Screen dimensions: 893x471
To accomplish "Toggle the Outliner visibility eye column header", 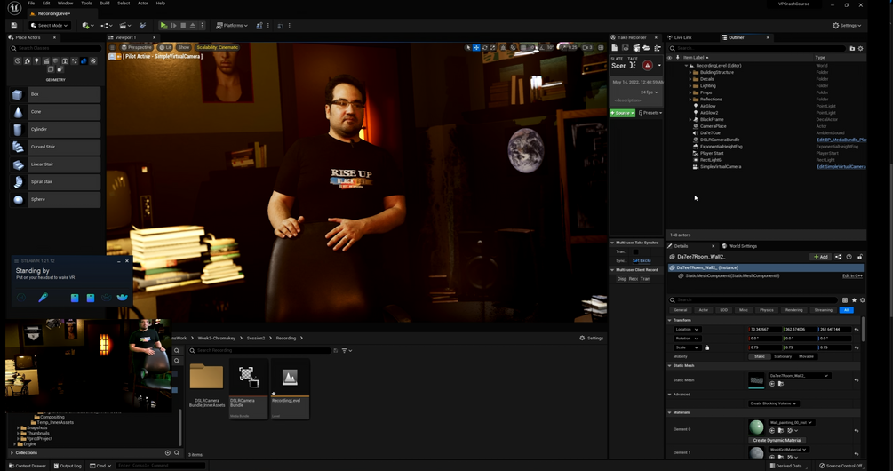I will (x=670, y=58).
